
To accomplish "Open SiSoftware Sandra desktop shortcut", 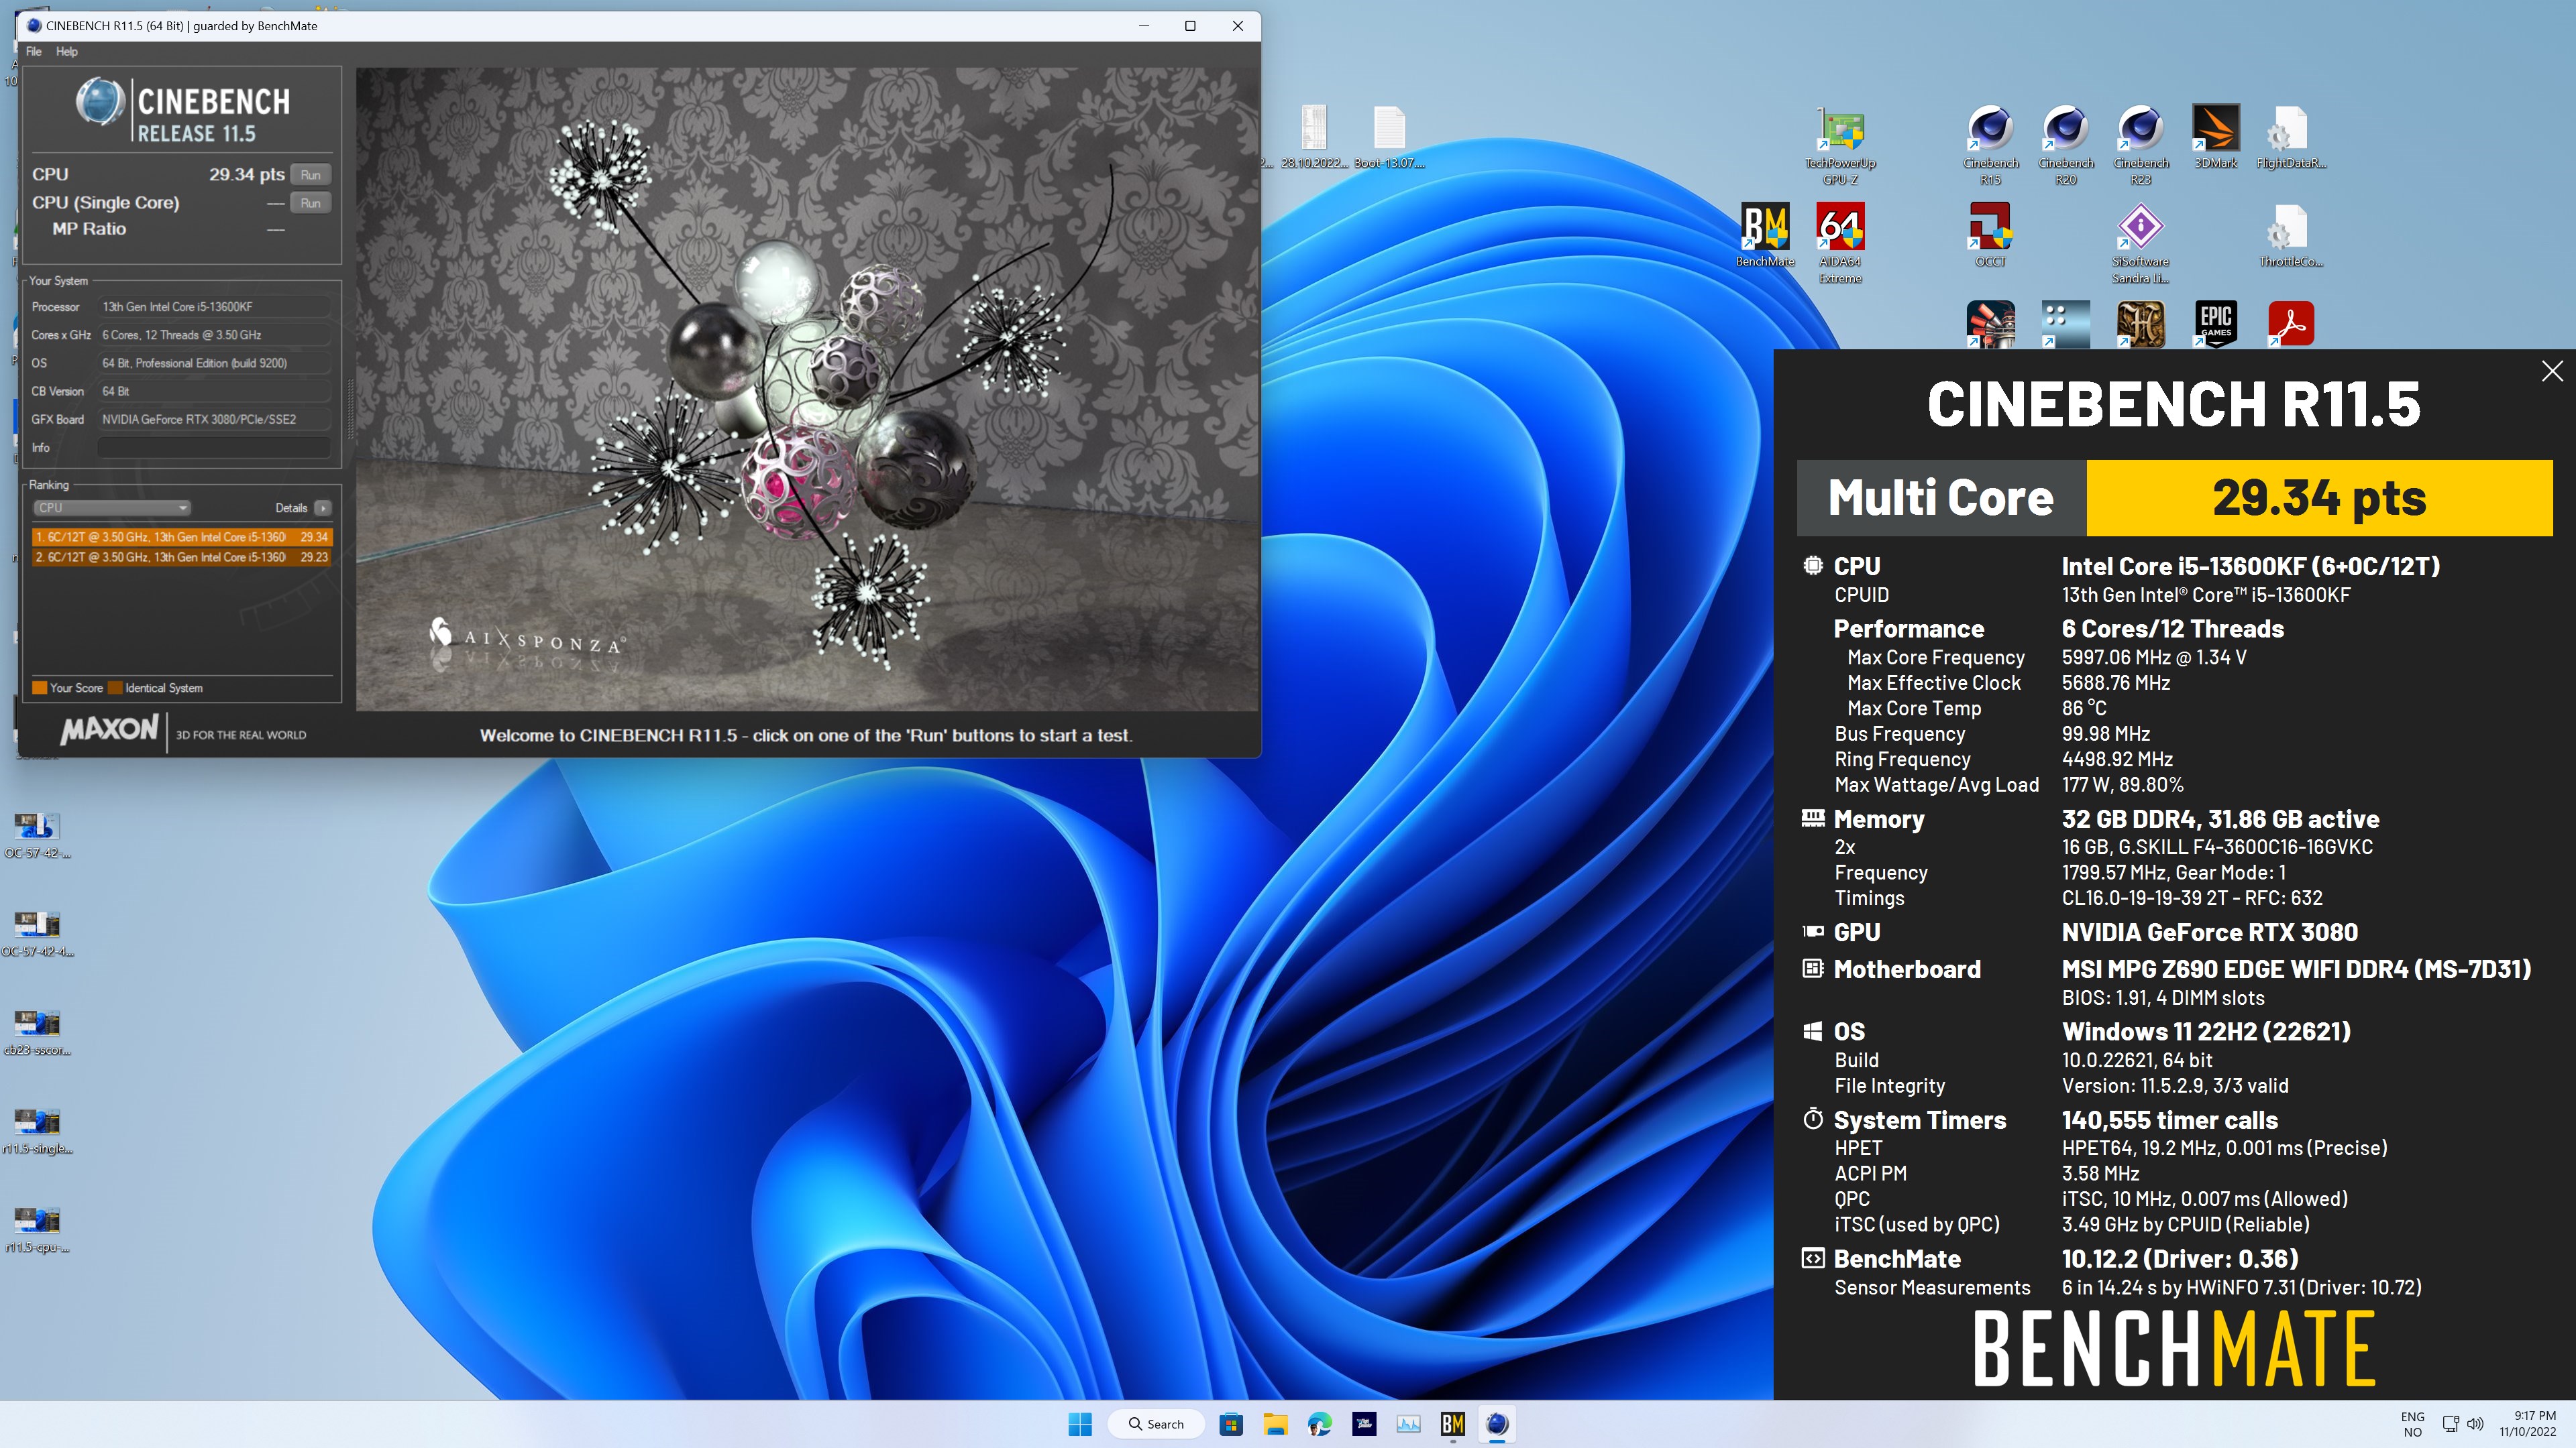I will click(x=2140, y=244).
